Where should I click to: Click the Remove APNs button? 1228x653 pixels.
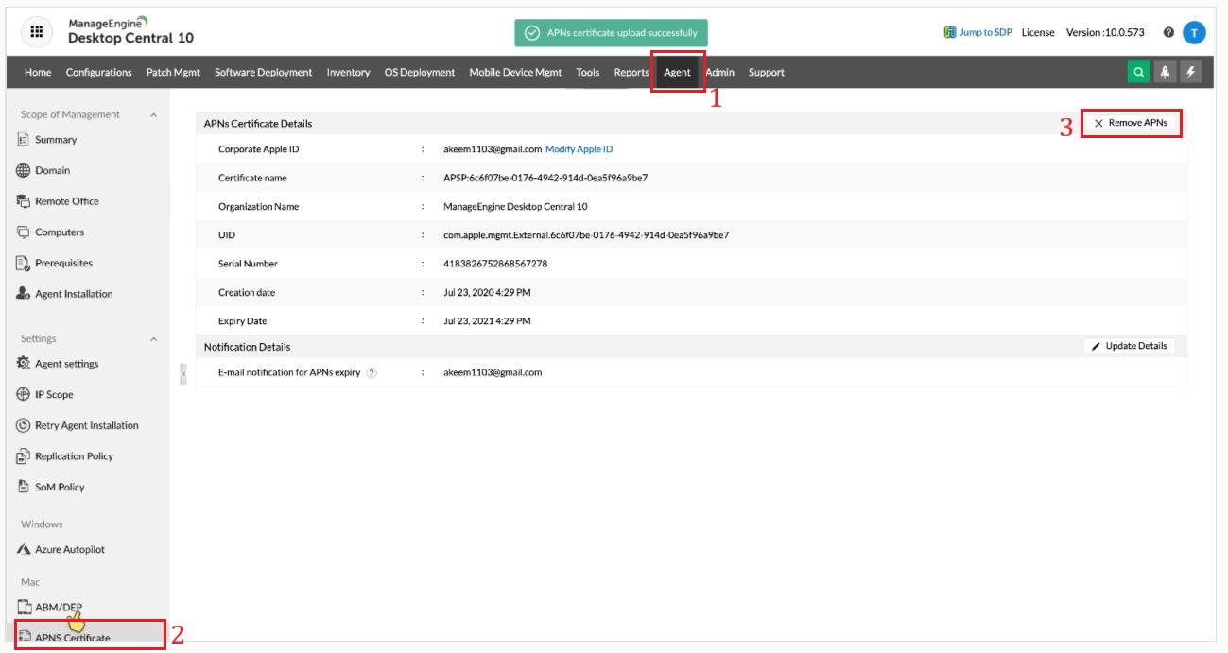tap(1131, 123)
